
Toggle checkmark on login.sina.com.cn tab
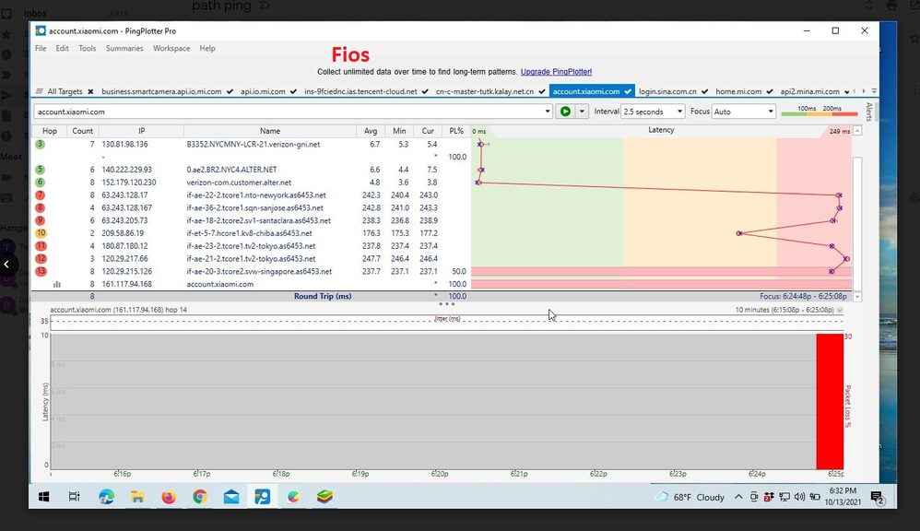pyautogui.click(x=704, y=91)
